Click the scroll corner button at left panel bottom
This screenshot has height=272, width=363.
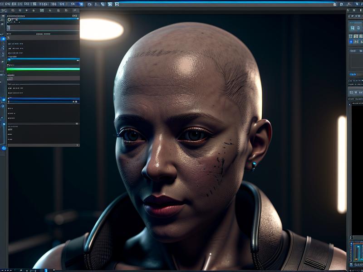point(78,145)
